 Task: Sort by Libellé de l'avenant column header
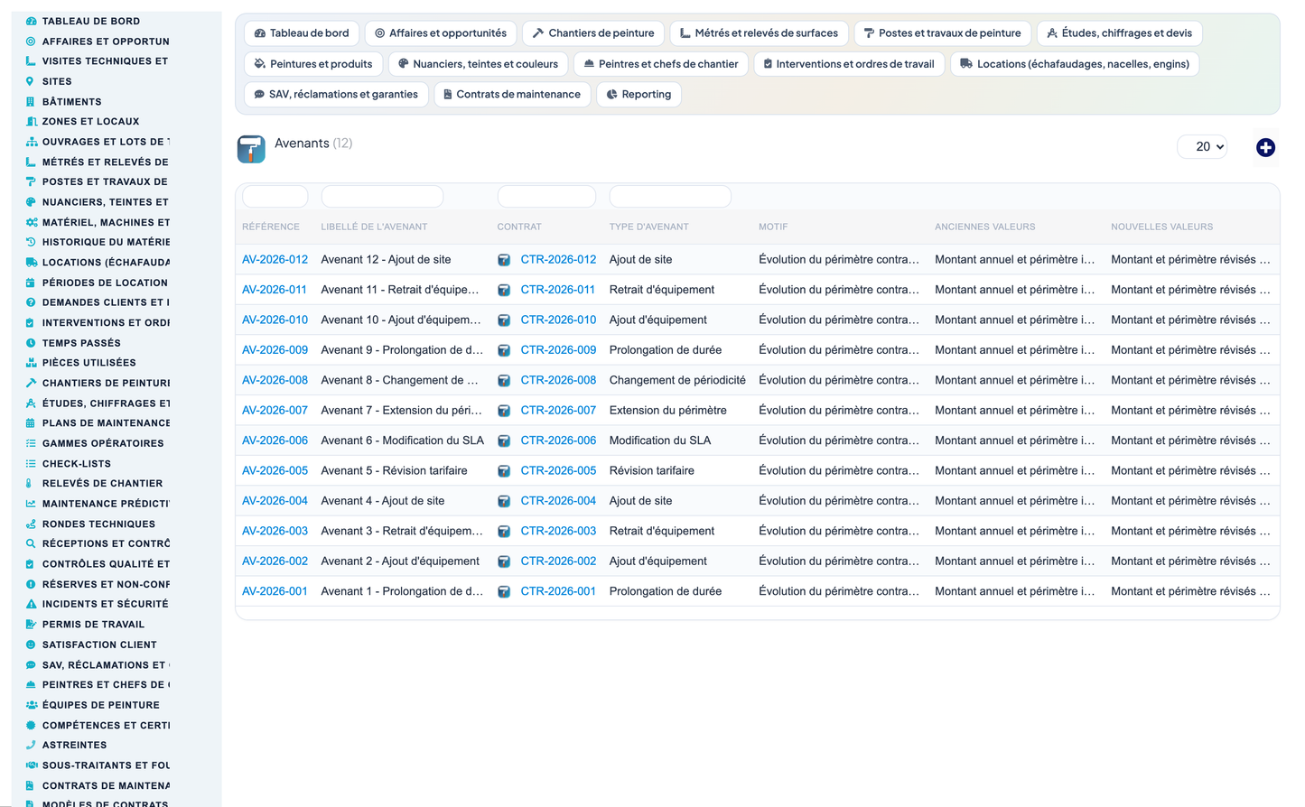(374, 227)
